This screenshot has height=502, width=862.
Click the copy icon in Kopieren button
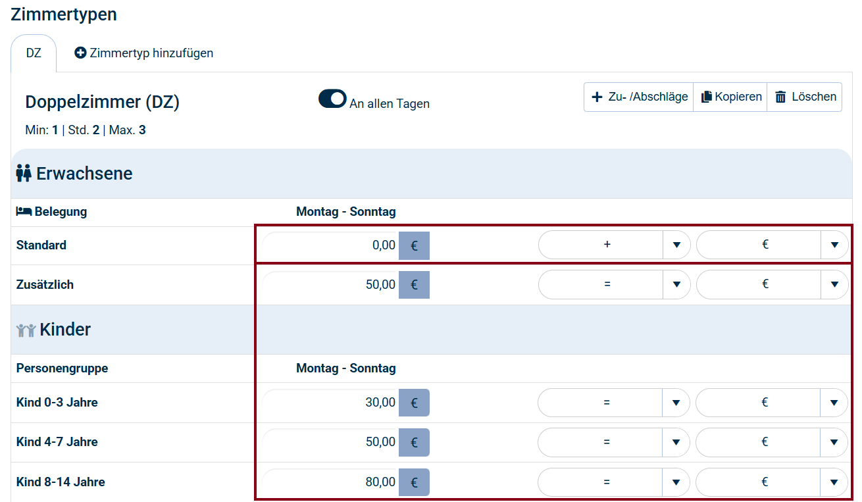click(x=707, y=97)
